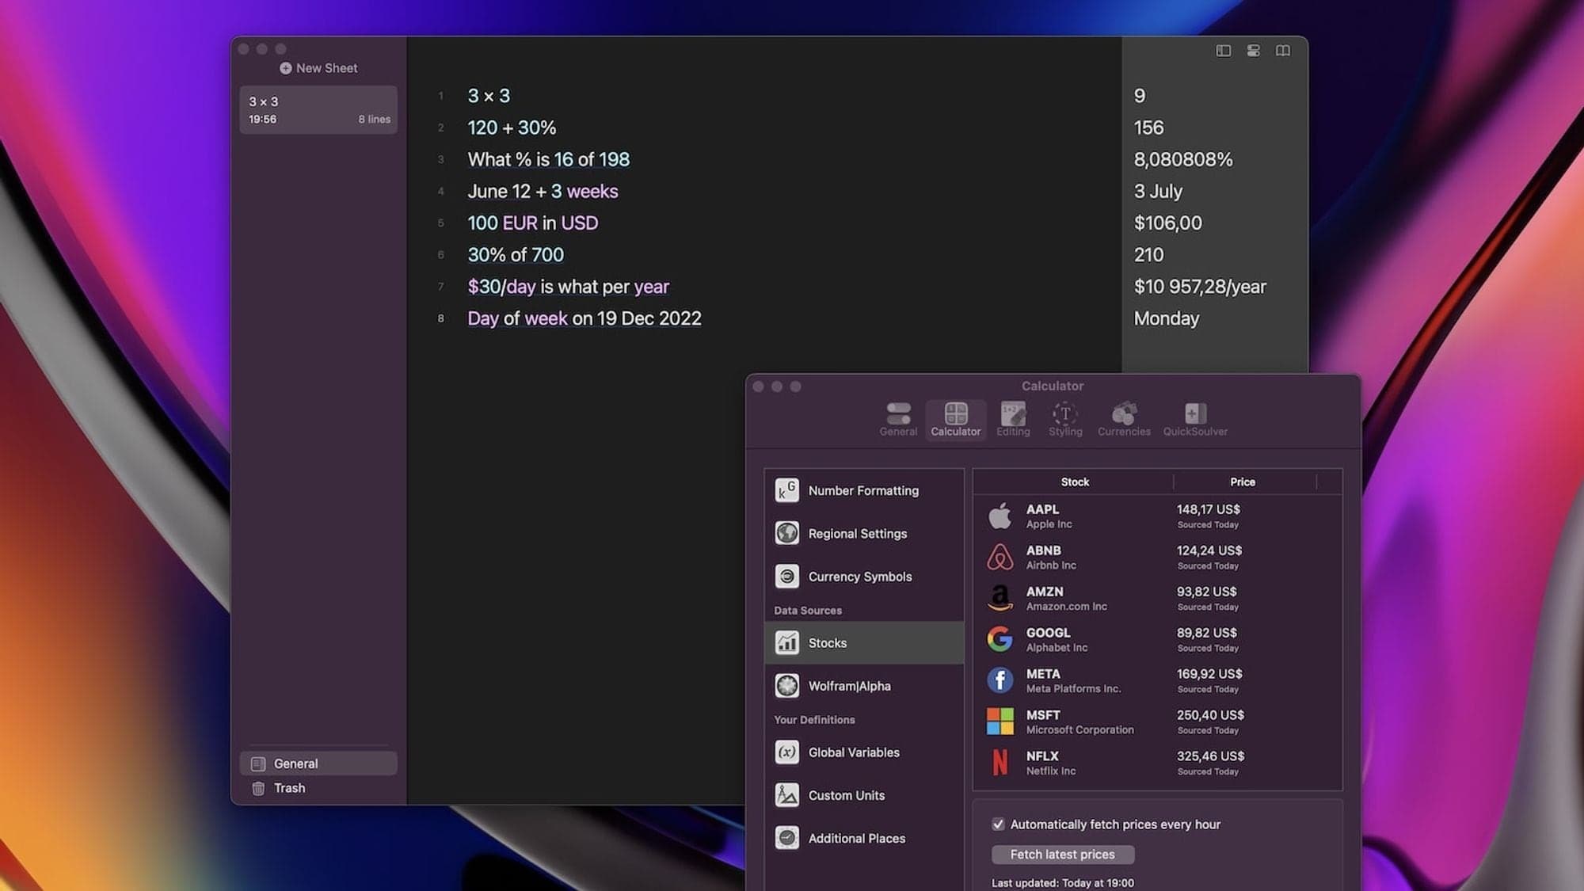The width and height of the screenshot is (1584, 891).
Task: Click the New Sheet label
Action: [x=326, y=68]
